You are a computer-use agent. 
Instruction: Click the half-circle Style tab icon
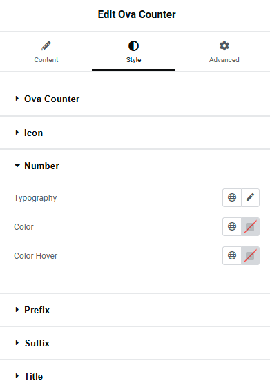tap(134, 46)
